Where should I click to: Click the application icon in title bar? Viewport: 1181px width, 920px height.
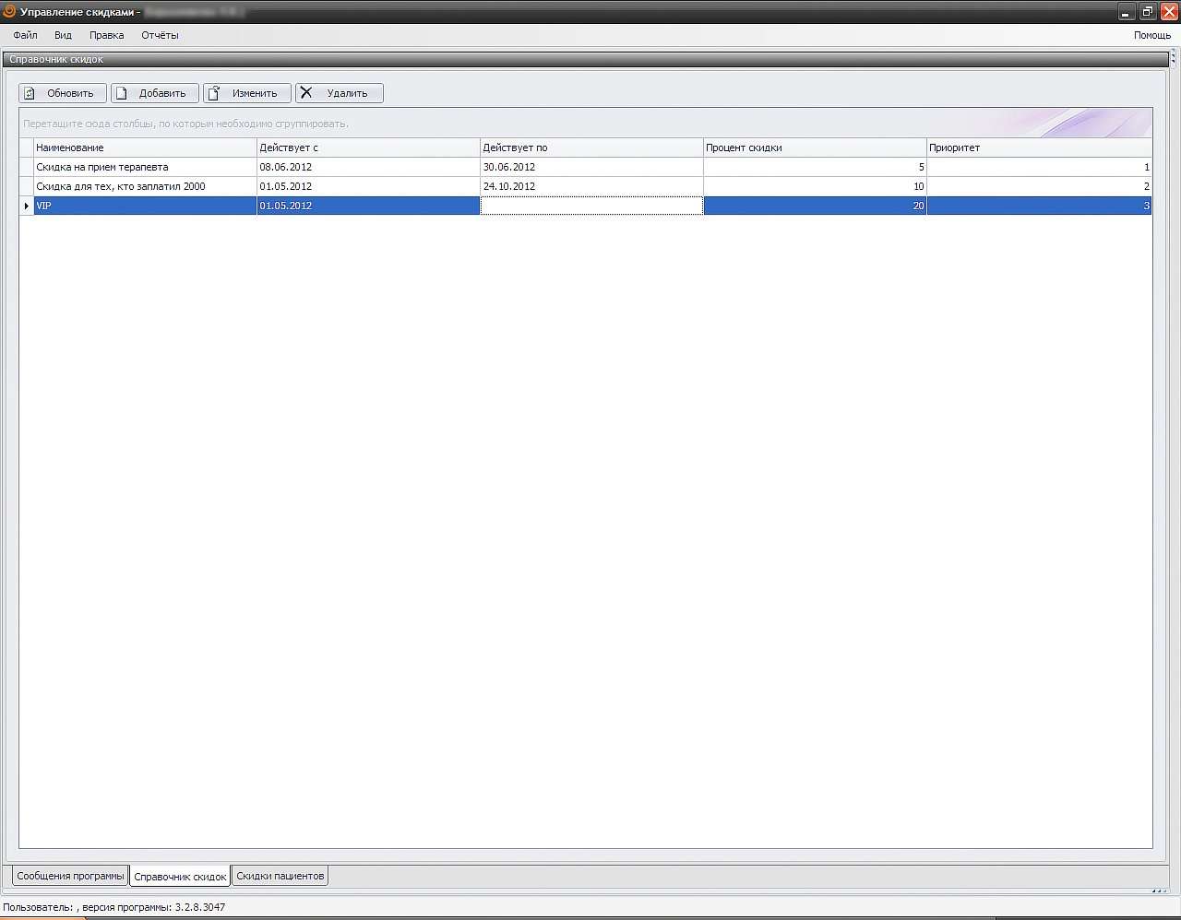pos(9,11)
